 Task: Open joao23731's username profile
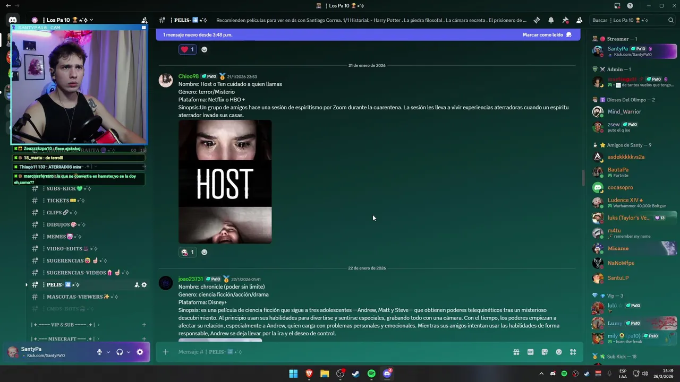click(x=191, y=279)
